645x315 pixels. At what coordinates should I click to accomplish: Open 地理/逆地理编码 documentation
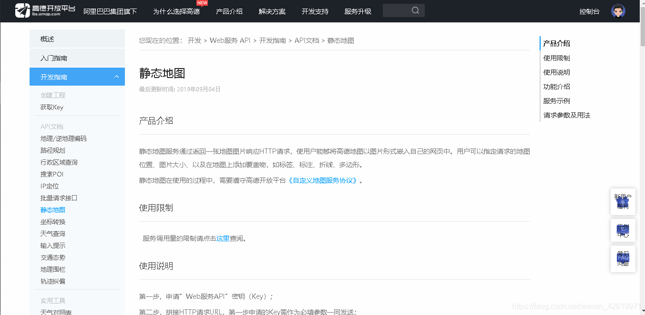point(63,138)
